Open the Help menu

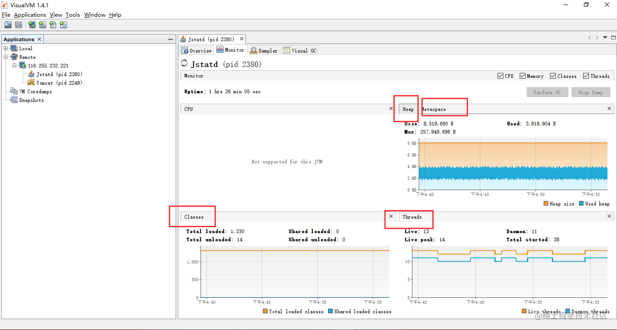tap(115, 15)
